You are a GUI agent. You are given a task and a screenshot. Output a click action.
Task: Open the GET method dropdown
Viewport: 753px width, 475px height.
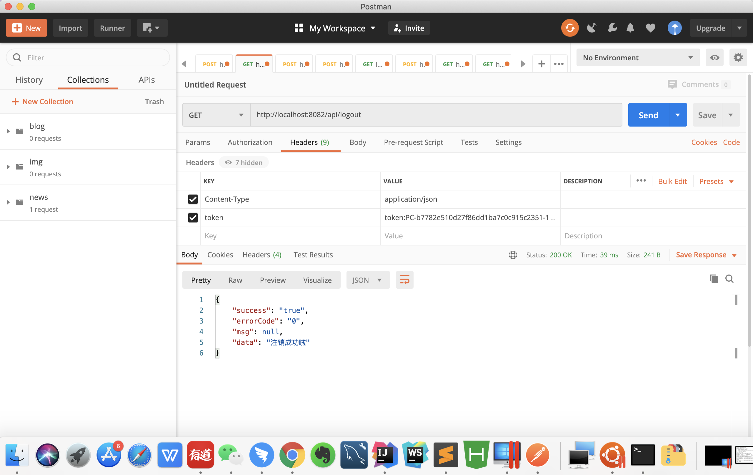[216, 115]
